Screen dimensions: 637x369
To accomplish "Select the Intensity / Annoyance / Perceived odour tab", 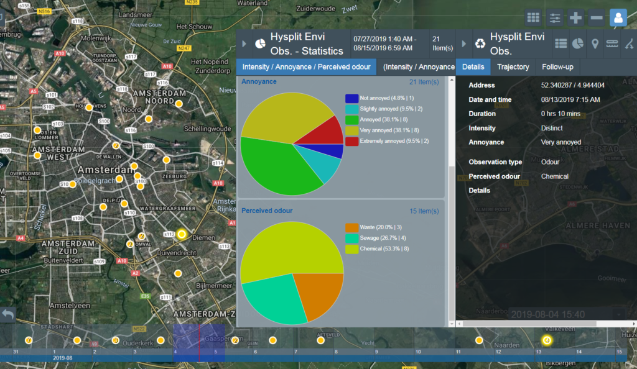I will coord(306,66).
